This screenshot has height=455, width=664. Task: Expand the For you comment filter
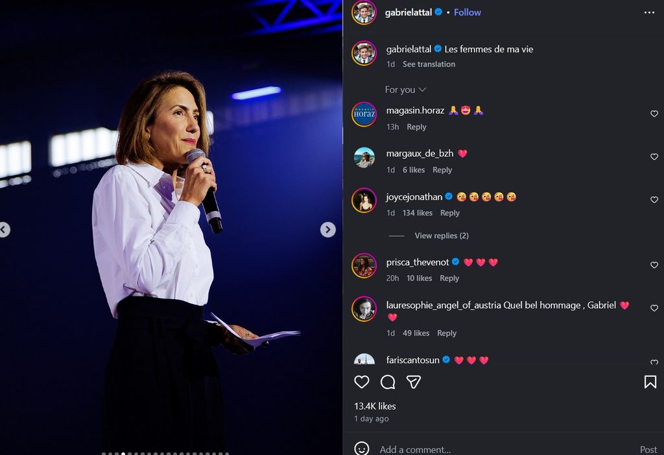[405, 89]
